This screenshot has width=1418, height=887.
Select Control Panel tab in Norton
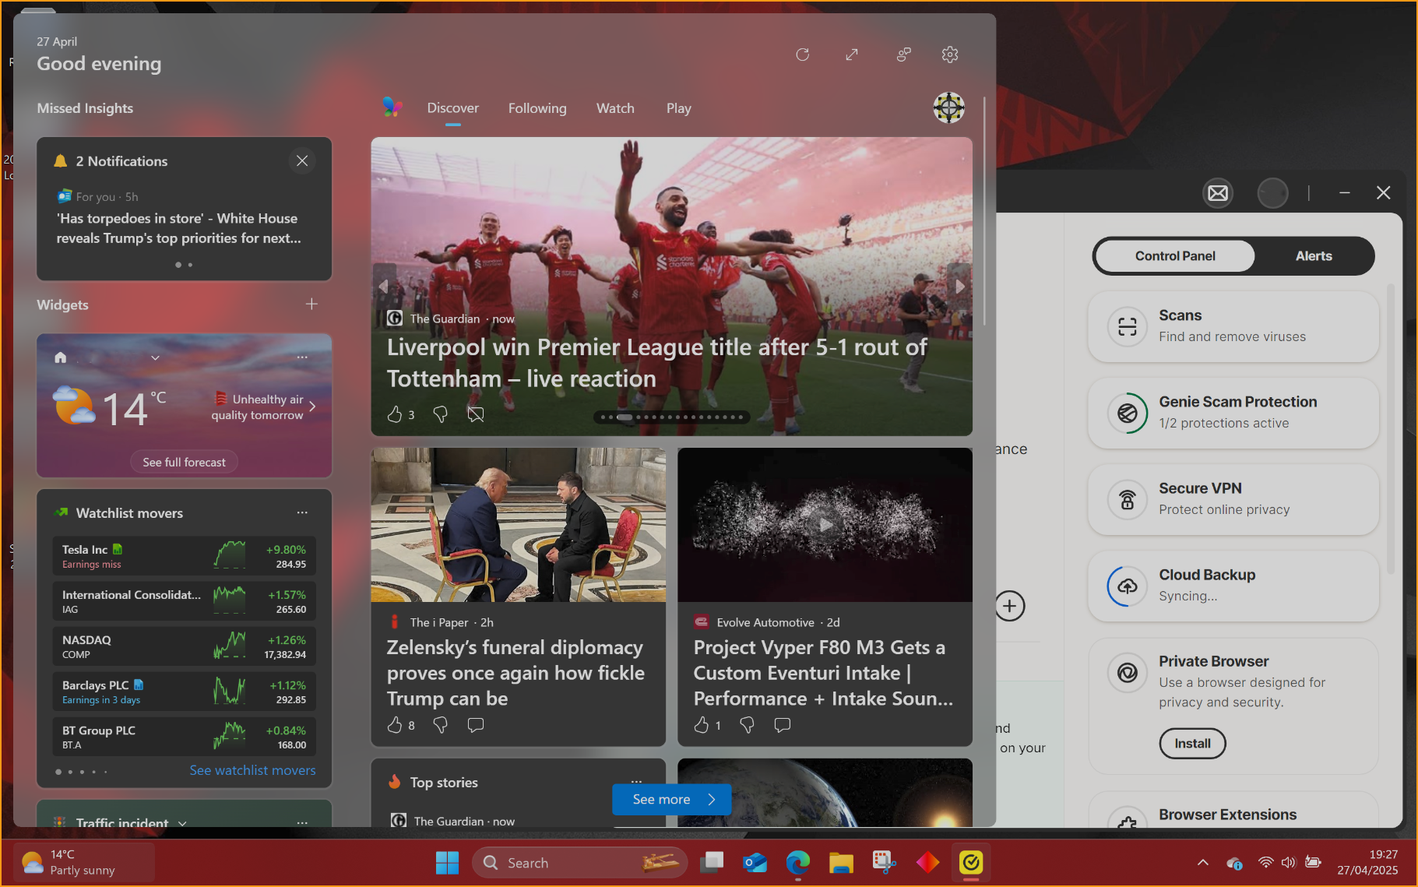click(1174, 255)
